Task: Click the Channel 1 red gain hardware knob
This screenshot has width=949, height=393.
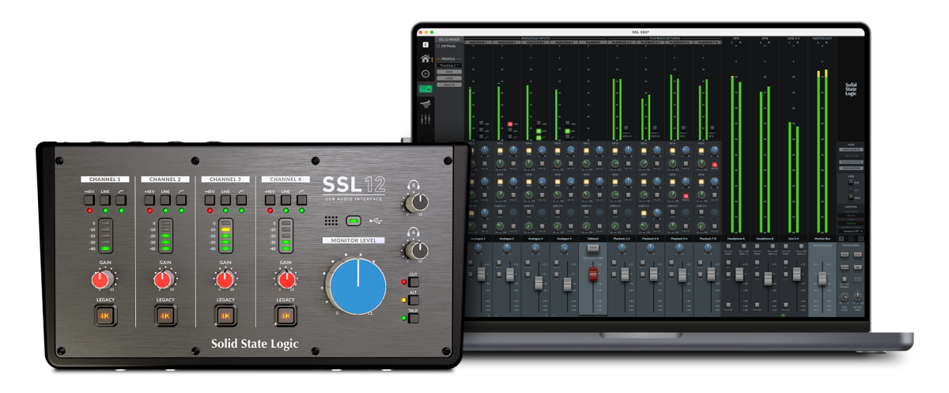Action: point(101,279)
